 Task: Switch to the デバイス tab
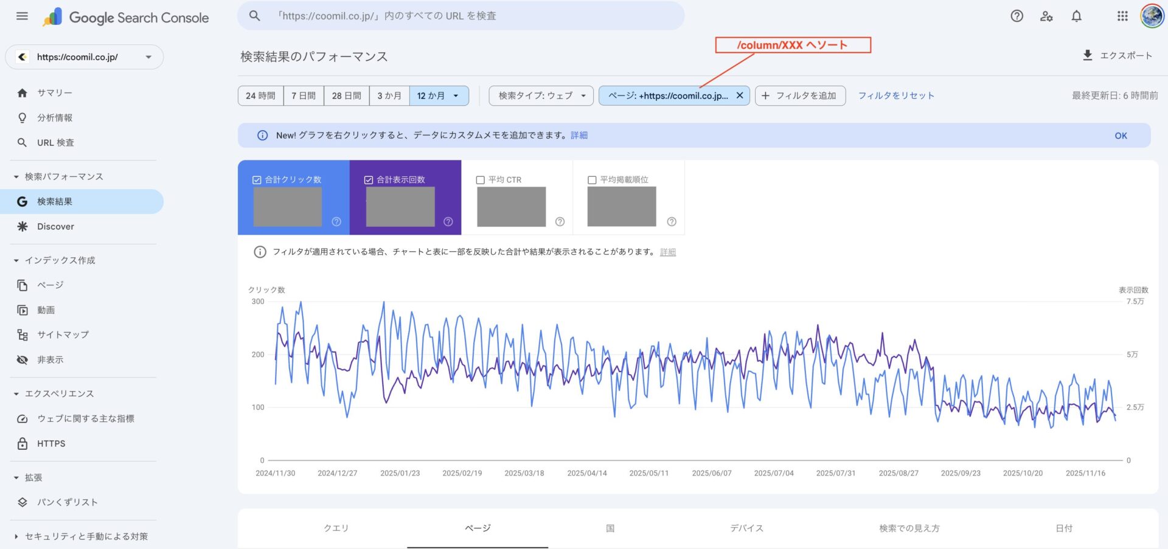[746, 528]
